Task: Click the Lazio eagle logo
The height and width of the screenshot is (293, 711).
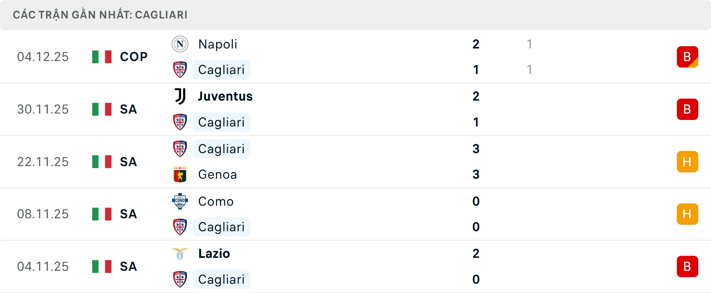Action: click(180, 254)
